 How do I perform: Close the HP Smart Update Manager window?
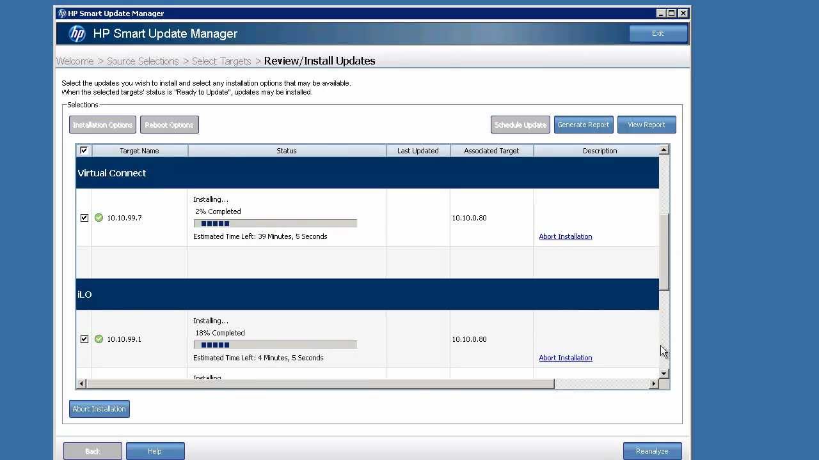coord(683,13)
